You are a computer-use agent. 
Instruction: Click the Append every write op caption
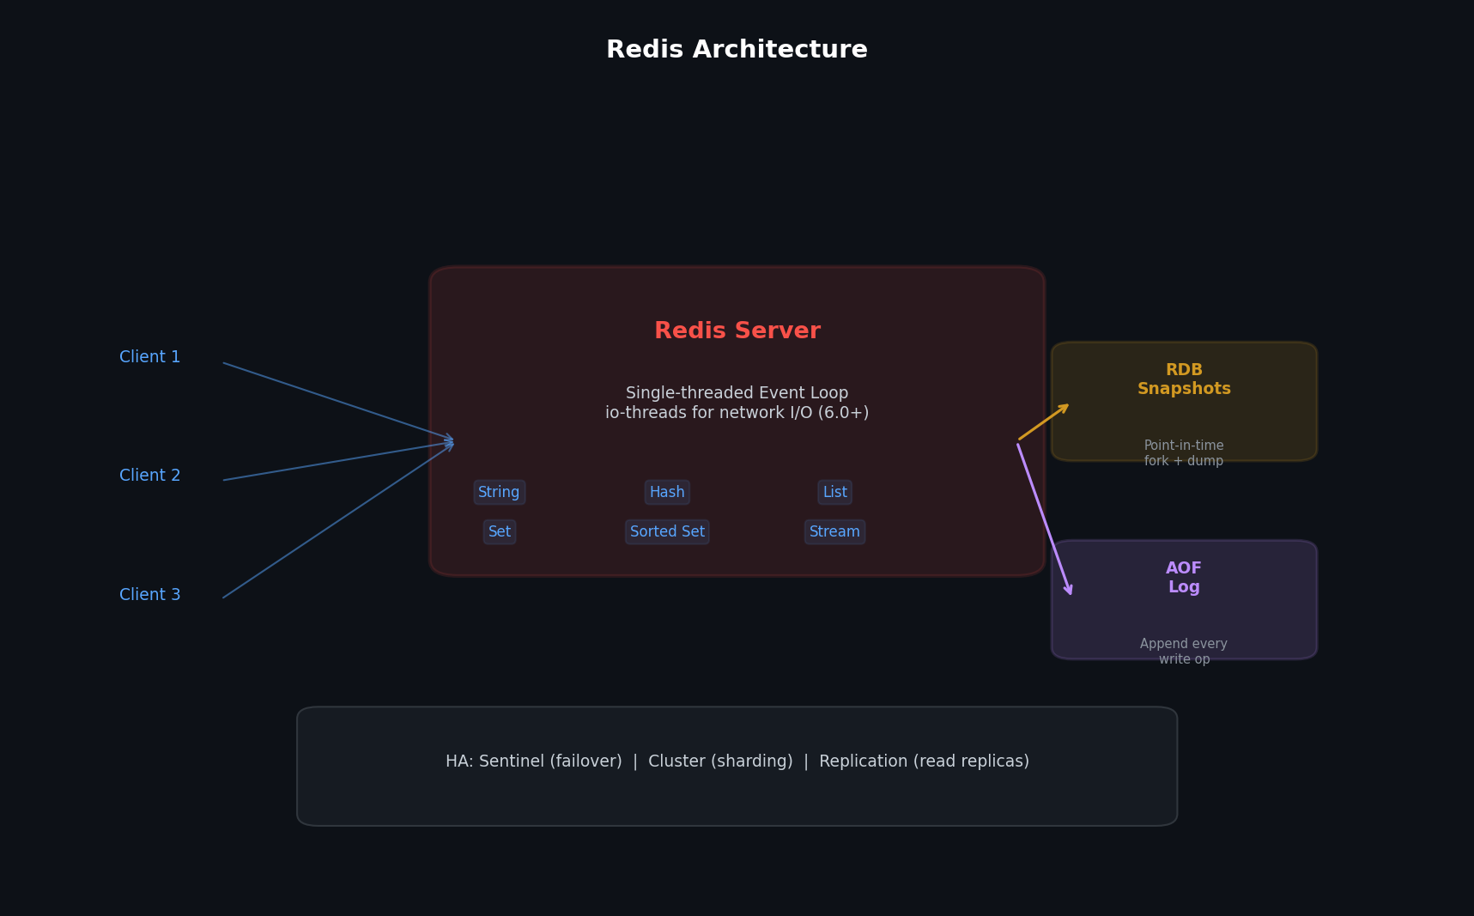[x=1184, y=652]
